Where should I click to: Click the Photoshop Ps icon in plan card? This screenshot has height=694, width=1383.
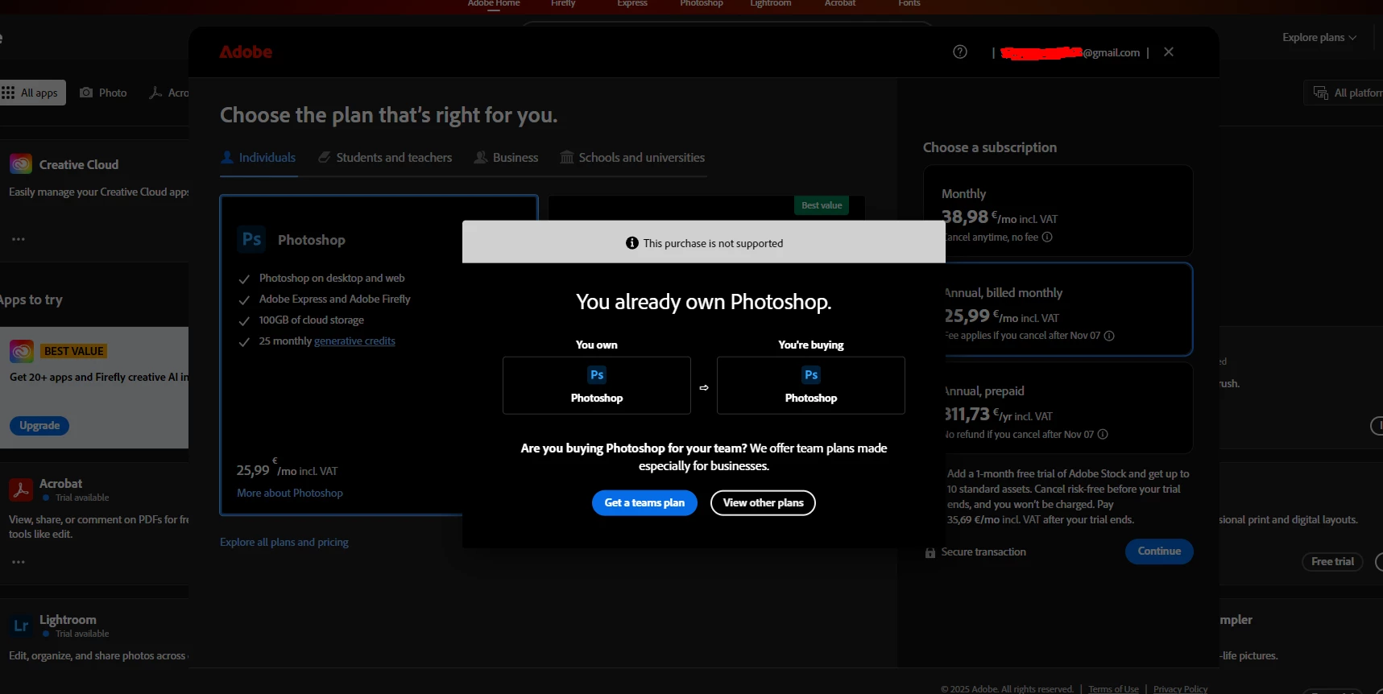252,240
